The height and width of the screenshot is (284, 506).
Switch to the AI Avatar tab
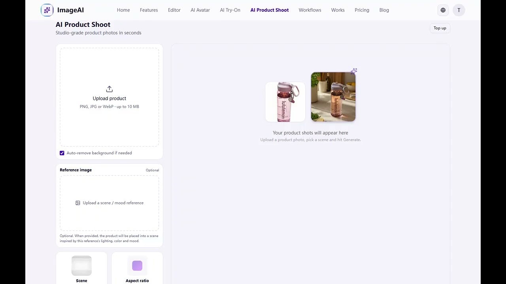point(200,10)
